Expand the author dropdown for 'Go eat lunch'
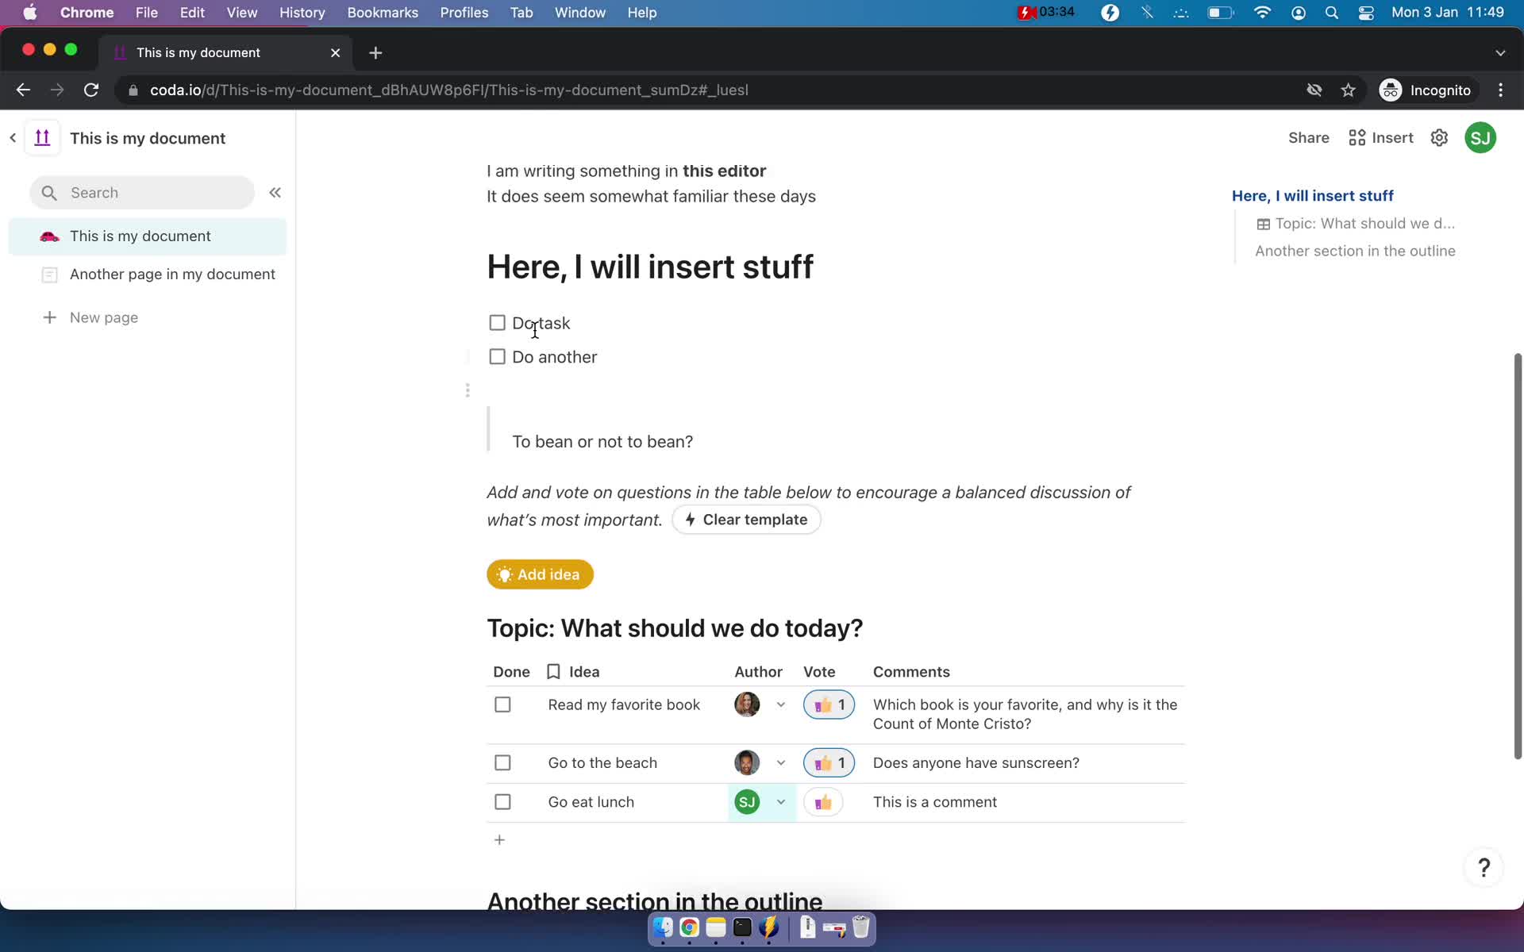The image size is (1524, 952). tap(780, 802)
